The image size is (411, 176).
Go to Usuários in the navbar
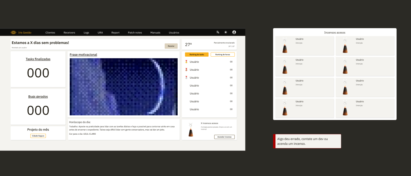(174, 33)
